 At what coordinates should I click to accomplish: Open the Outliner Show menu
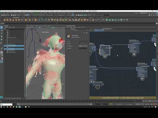tap(10, 27)
